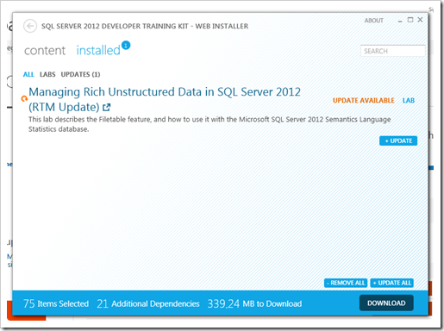Click the UPDATE ALL button
The width and height of the screenshot is (444, 331).
[391, 283]
